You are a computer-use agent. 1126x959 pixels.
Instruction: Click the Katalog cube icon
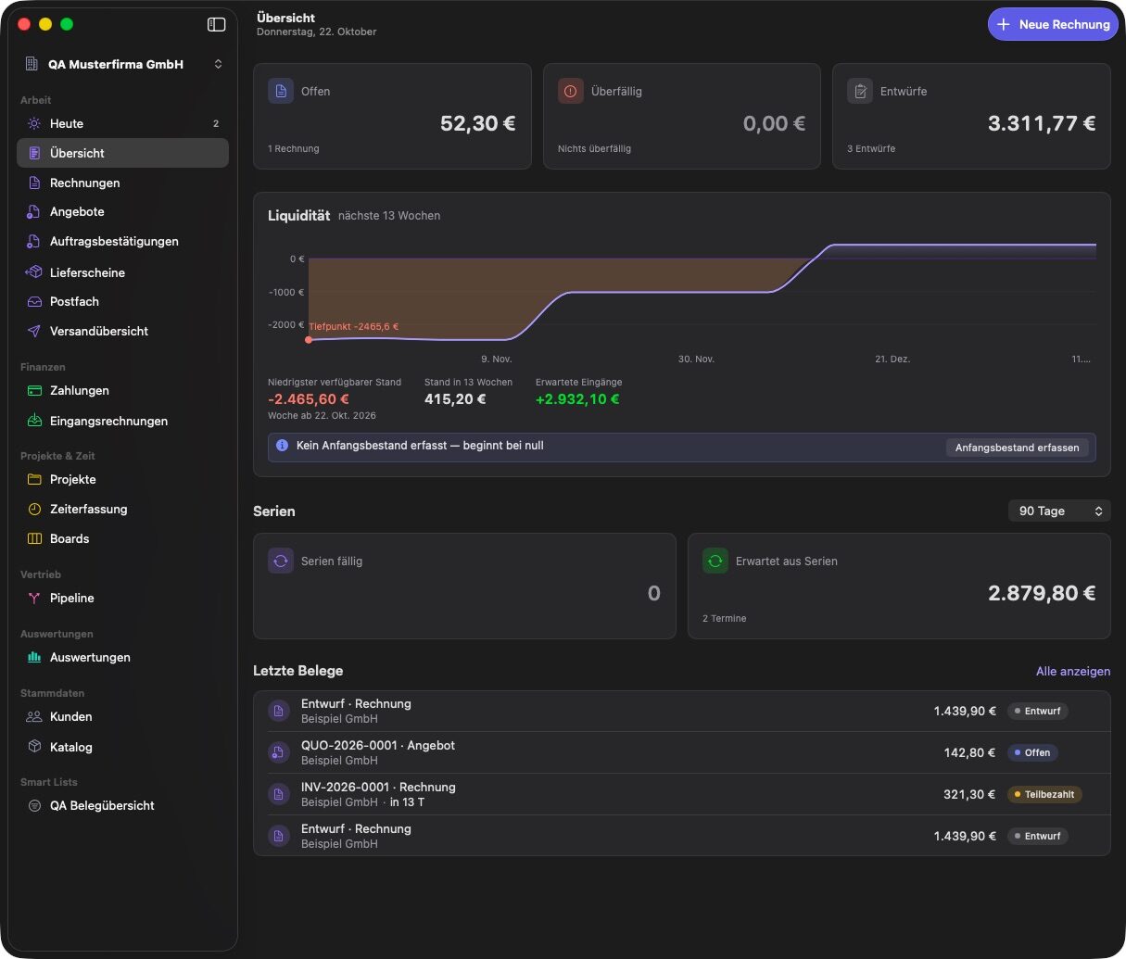pyautogui.click(x=34, y=746)
